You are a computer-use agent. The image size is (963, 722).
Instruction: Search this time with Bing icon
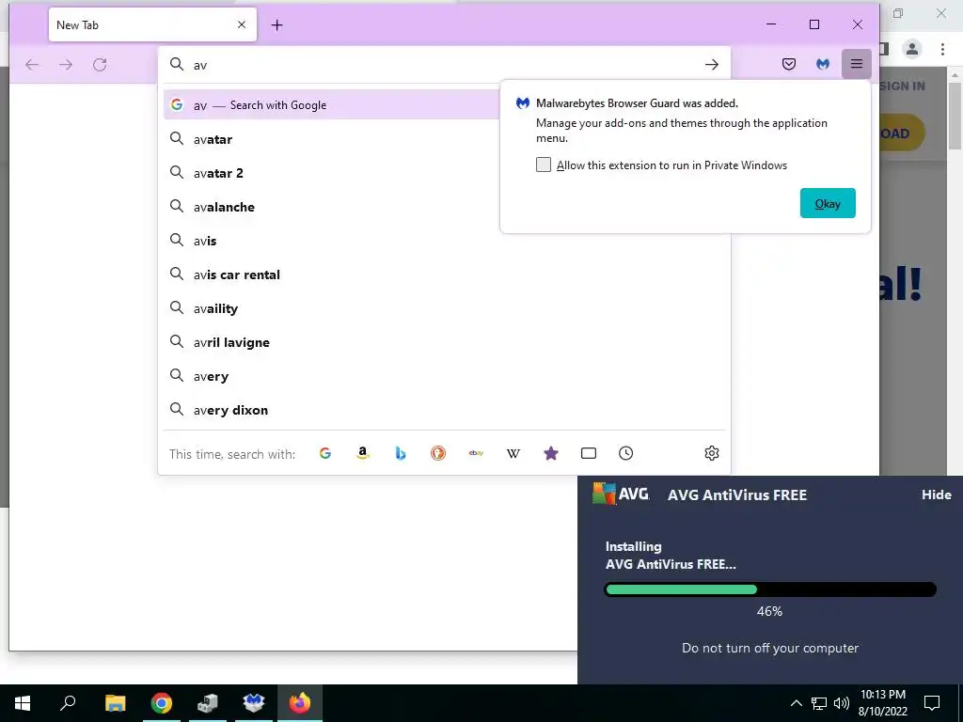tap(401, 453)
